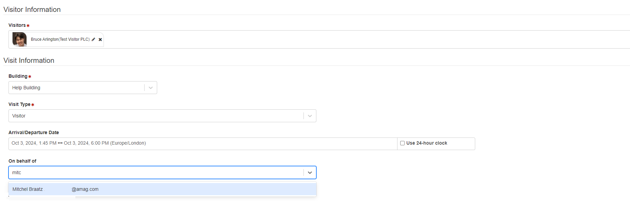Select the On behalf of label
The image size is (630, 201).
tap(22, 161)
